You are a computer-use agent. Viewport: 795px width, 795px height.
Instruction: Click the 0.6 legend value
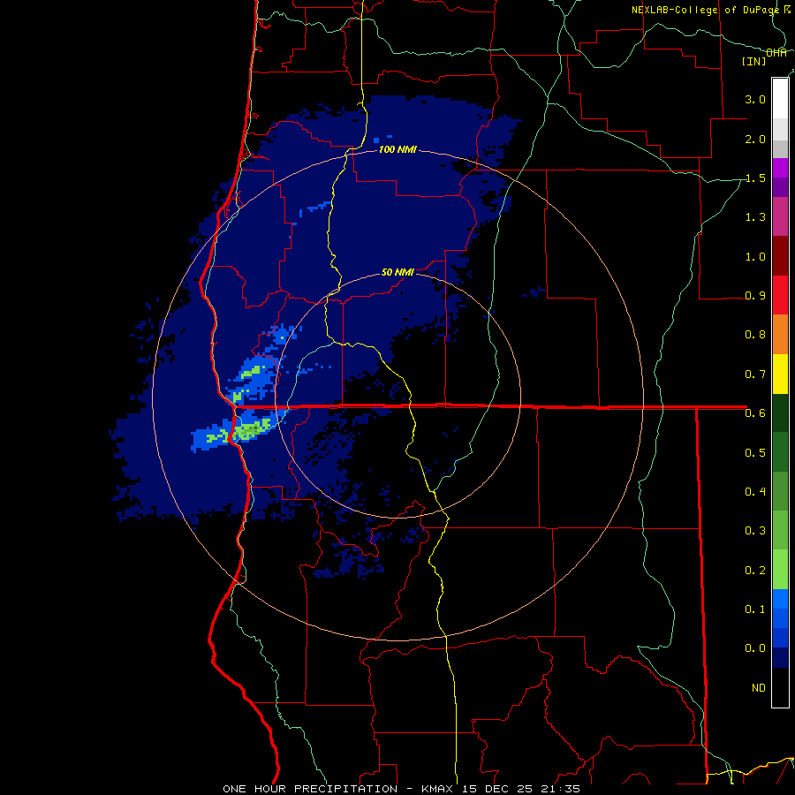coord(755,413)
